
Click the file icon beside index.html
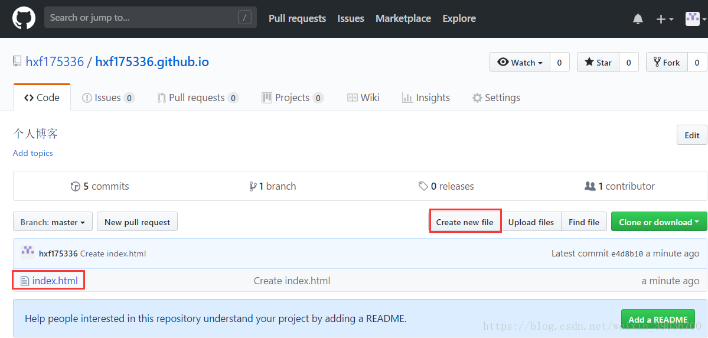(24, 281)
